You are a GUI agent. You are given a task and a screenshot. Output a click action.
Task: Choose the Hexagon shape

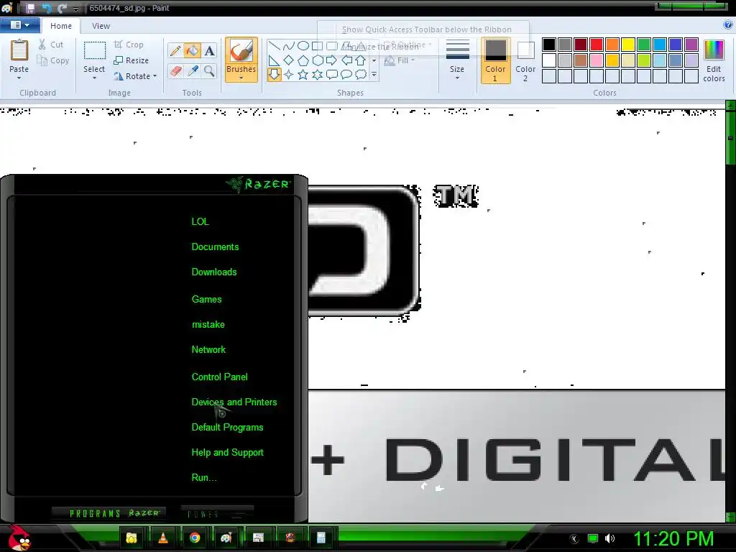point(318,60)
